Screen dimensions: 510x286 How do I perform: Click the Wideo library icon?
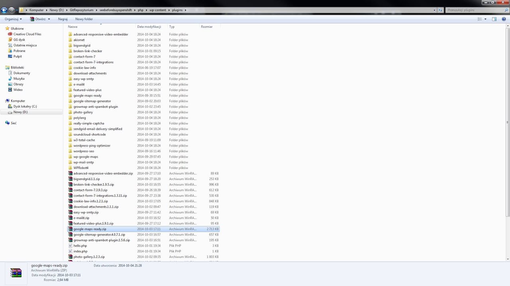[x=10, y=90]
